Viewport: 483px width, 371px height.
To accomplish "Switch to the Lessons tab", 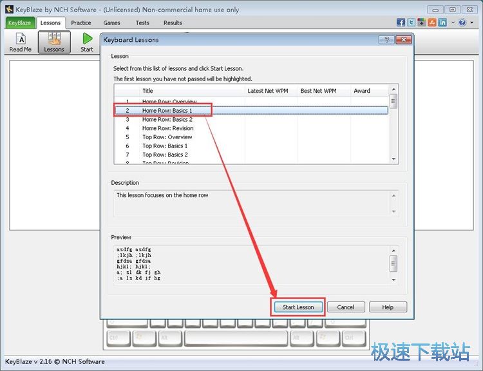I will 50,23.
